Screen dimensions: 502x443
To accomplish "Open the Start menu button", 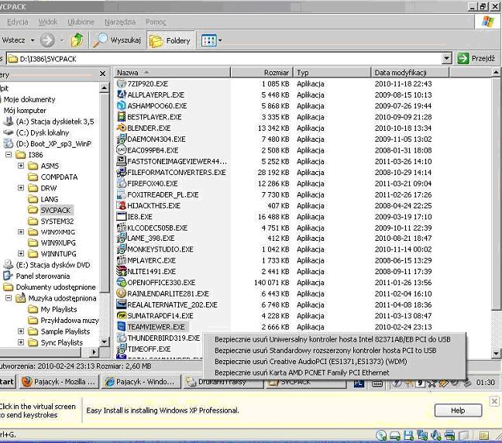I will pyautogui.click(x=7, y=382).
